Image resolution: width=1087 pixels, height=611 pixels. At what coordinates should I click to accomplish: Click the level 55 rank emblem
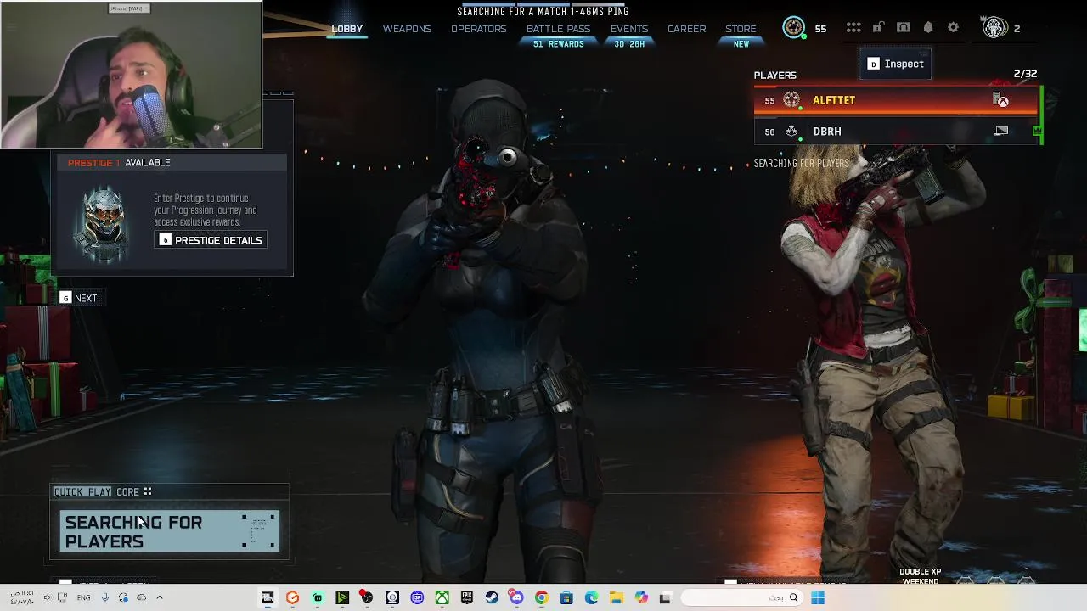click(793, 28)
